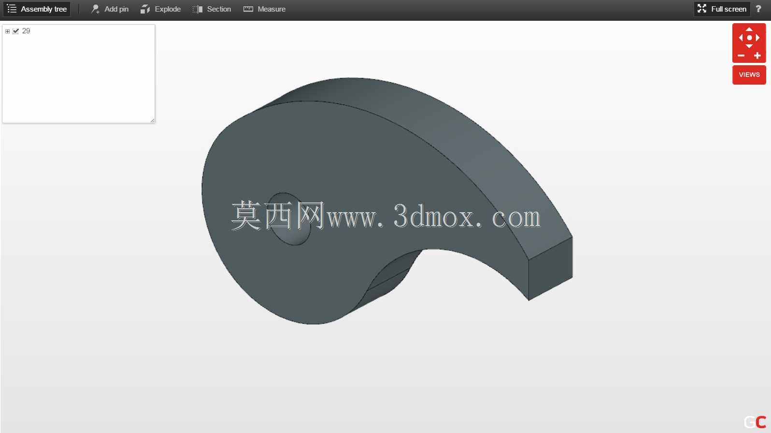Select the Add pin tool
771x433 pixels.
[110, 9]
